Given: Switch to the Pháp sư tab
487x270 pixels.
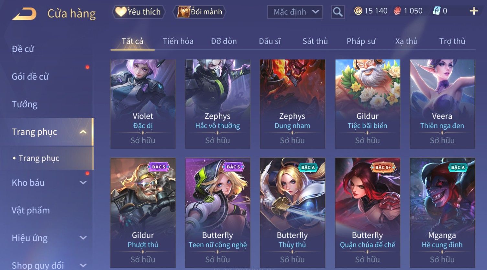Looking at the screenshot, I should tap(361, 41).
